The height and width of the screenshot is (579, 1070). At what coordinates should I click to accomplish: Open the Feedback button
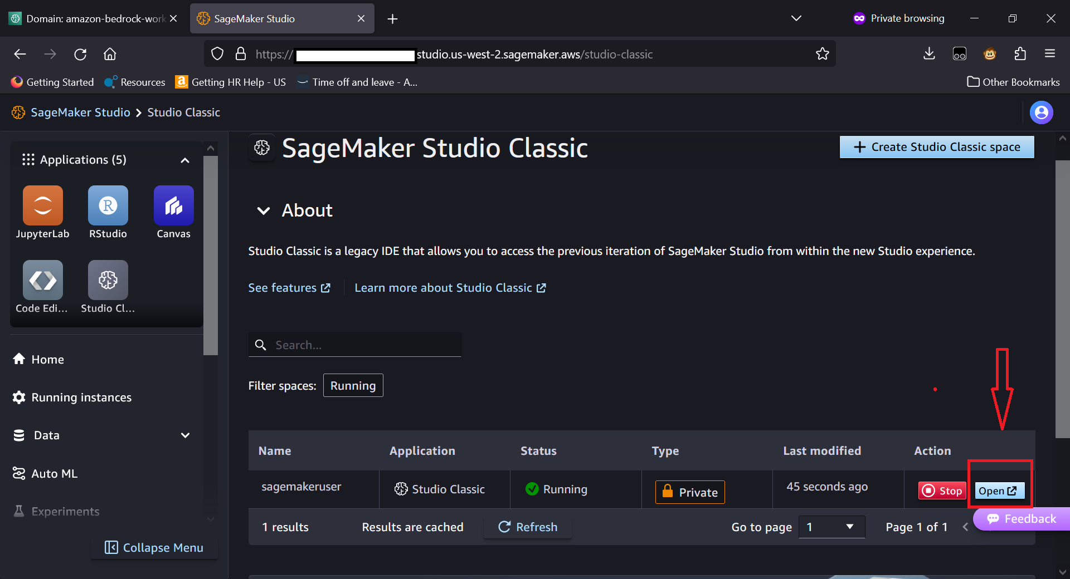point(1022,519)
